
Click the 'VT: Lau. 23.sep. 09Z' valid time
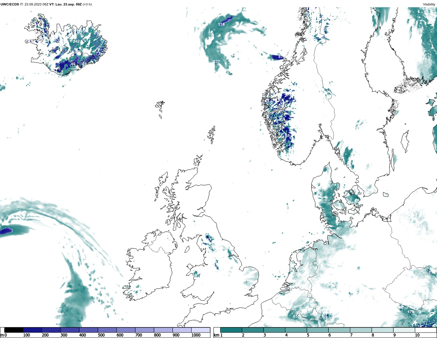tap(65, 4)
